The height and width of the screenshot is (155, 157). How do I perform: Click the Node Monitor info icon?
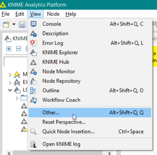[x=33, y=71]
